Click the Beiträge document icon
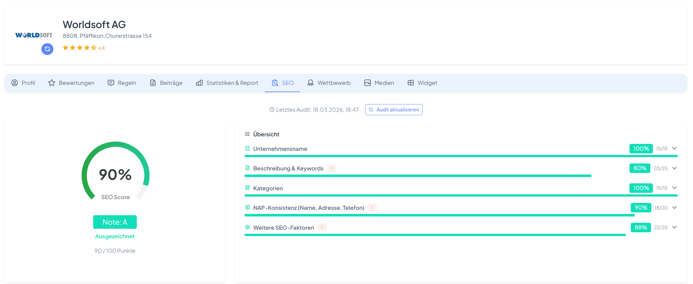 pos(153,83)
